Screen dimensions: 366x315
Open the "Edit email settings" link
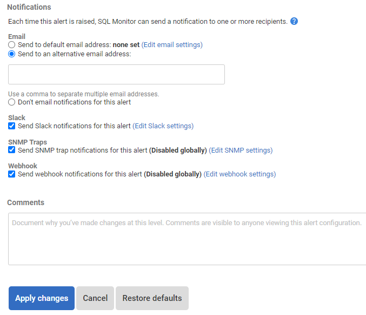[172, 45]
